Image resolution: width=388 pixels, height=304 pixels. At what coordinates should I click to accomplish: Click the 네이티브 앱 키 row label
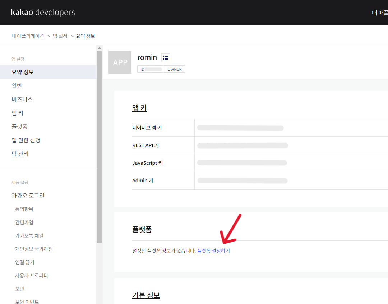click(x=147, y=128)
